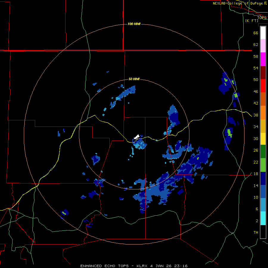Click the light pink legend swatch
This screenshot has width=268, height=268.
(263, 46)
